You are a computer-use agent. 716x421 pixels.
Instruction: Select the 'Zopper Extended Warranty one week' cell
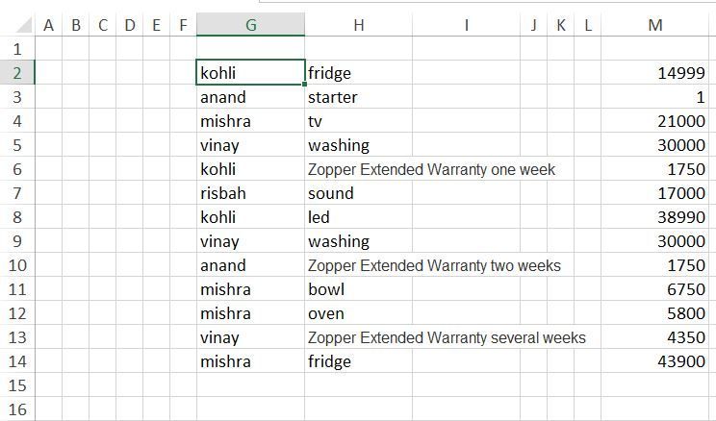(431, 169)
